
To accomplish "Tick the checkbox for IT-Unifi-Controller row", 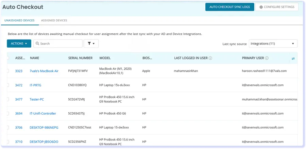I will click(x=8, y=114).
